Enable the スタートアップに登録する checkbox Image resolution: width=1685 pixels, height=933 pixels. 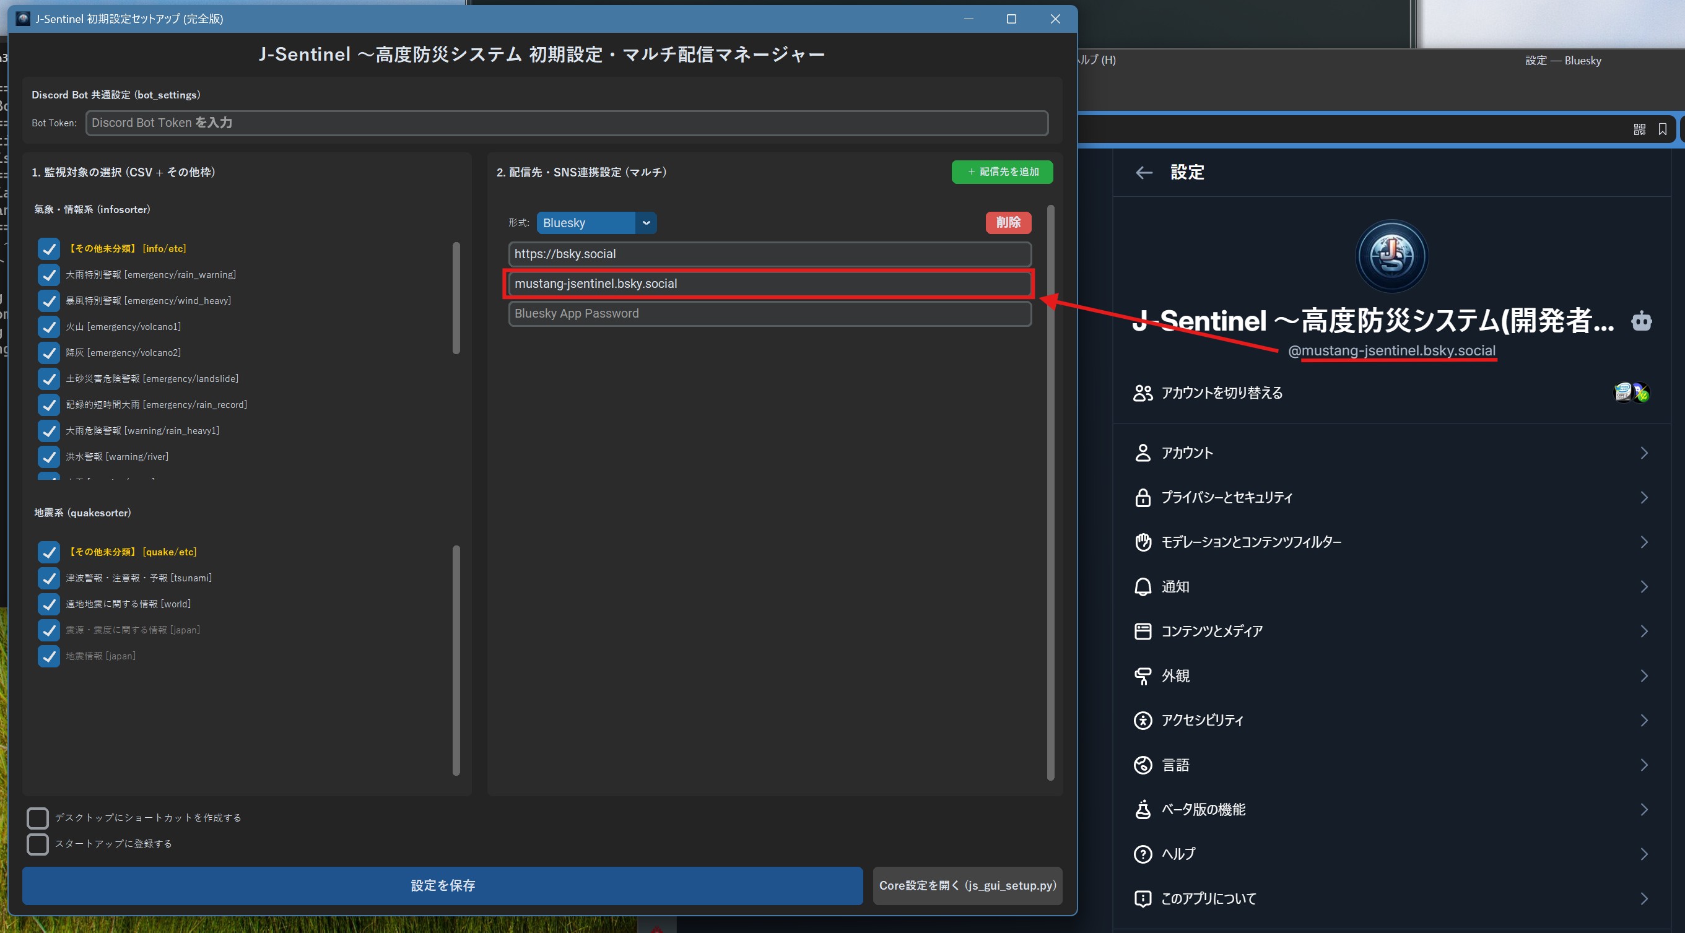pos(37,844)
